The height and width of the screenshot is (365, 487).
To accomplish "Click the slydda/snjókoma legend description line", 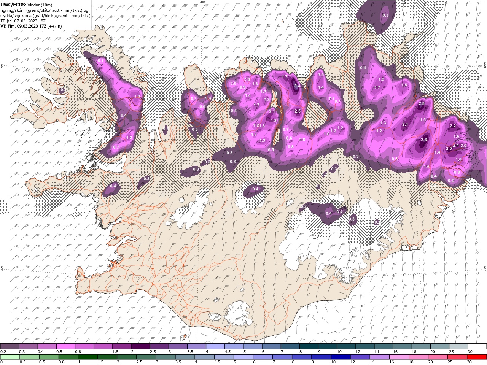I will click(46, 16).
